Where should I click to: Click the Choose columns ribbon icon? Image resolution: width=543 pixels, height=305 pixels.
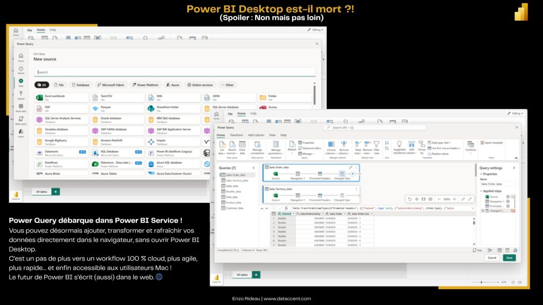pyautogui.click(x=331, y=146)
